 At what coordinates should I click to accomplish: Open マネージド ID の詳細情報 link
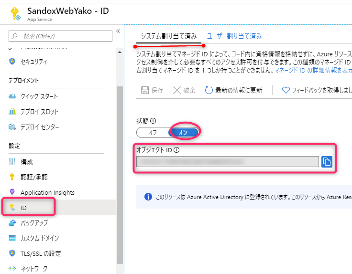coord(313,70)
